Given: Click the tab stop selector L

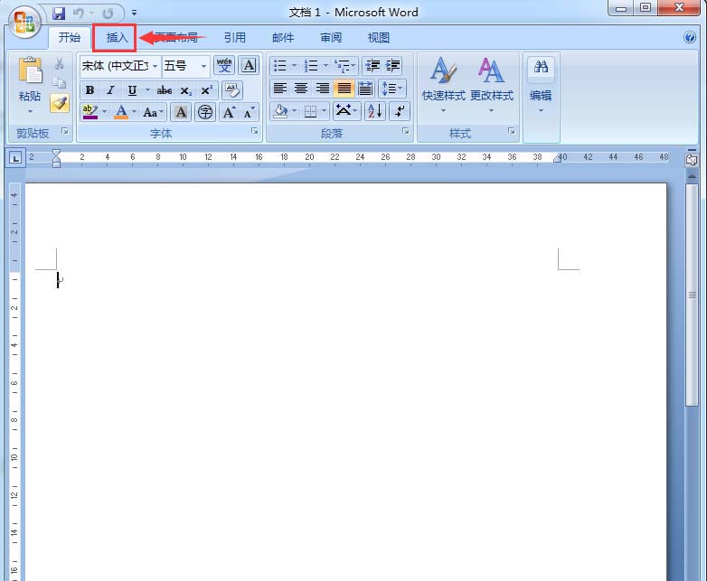Looking at the screenshot, I should (x=15, y=158).
